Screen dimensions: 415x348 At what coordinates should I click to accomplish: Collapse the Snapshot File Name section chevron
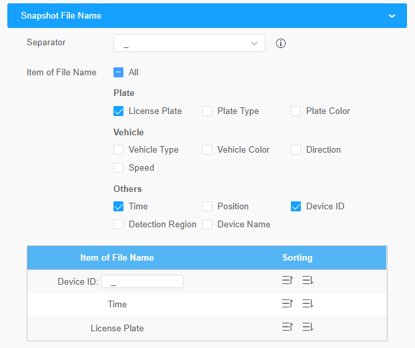point(392,16)
